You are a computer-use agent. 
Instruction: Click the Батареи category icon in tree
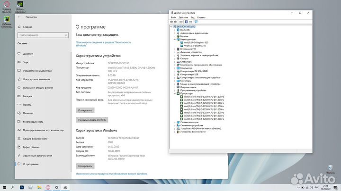tap(178, 36)
